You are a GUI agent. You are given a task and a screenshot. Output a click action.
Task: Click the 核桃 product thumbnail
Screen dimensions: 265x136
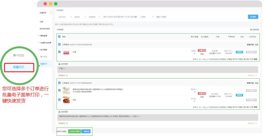point(66,99)
